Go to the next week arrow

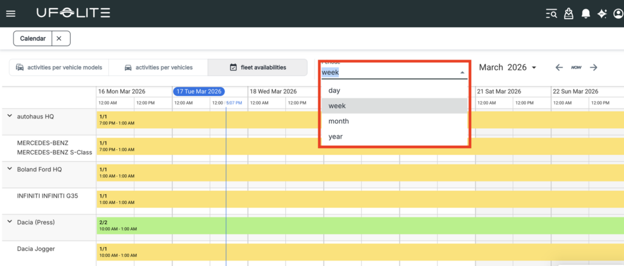(x=594, y=67)
